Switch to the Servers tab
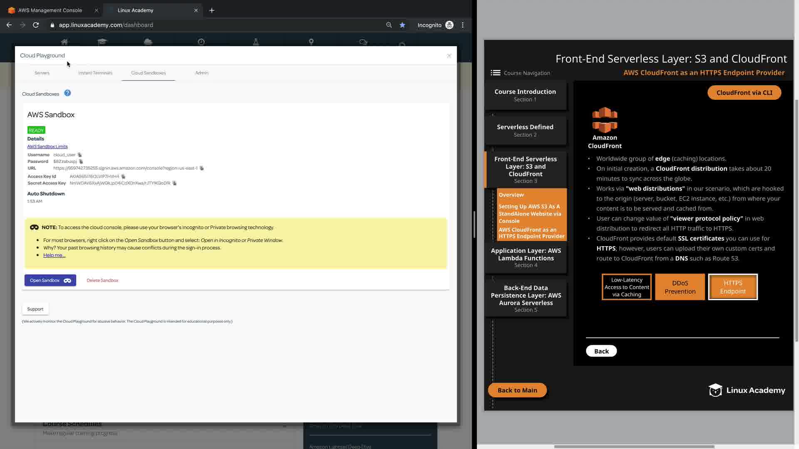The width and height of the screenshot is (799, 449). coord(42,73)
